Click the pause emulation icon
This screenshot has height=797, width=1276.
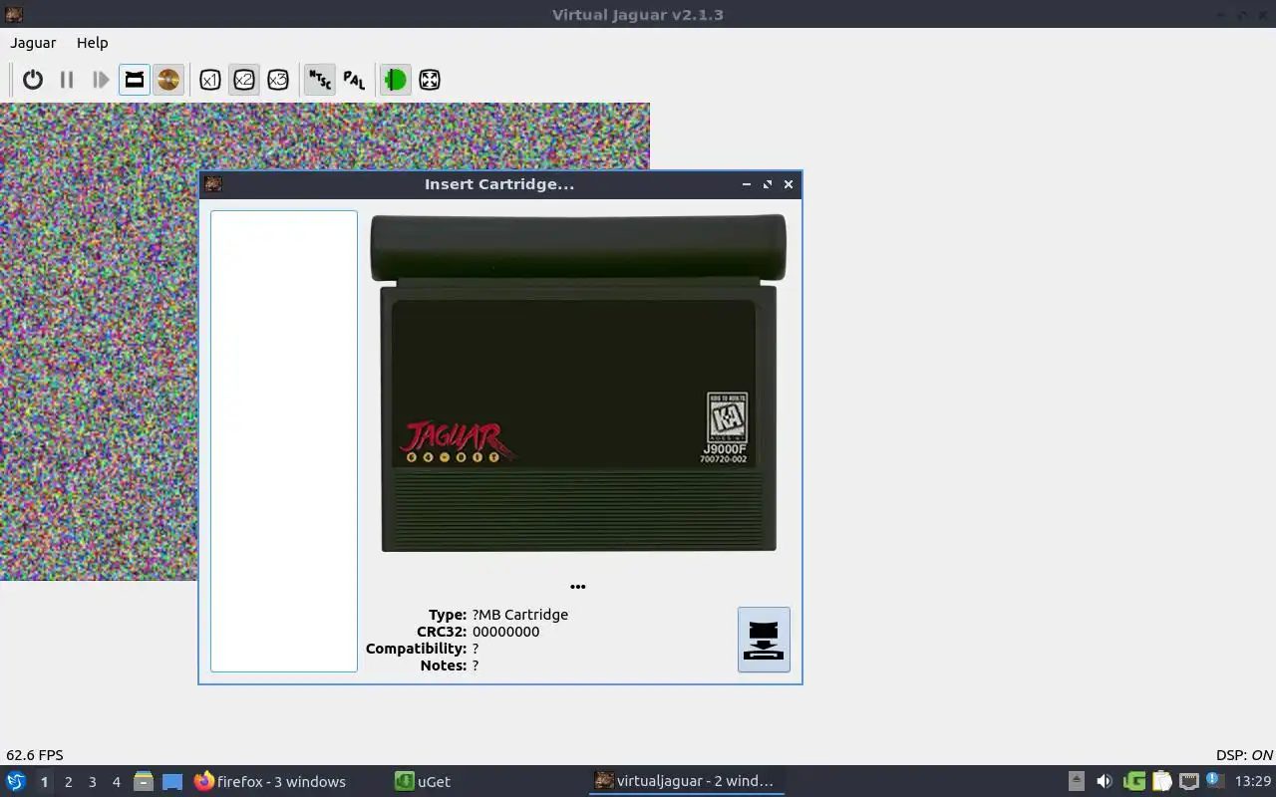pyautogui.click(x=67, y=80)
